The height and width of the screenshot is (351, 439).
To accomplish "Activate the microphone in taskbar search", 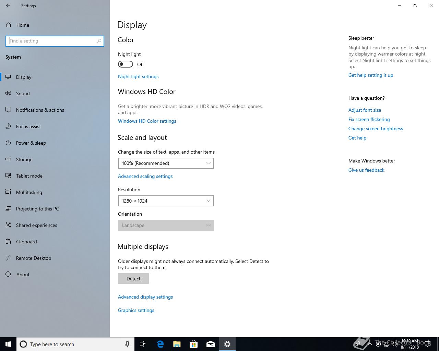I will click(x=127, y=344).
